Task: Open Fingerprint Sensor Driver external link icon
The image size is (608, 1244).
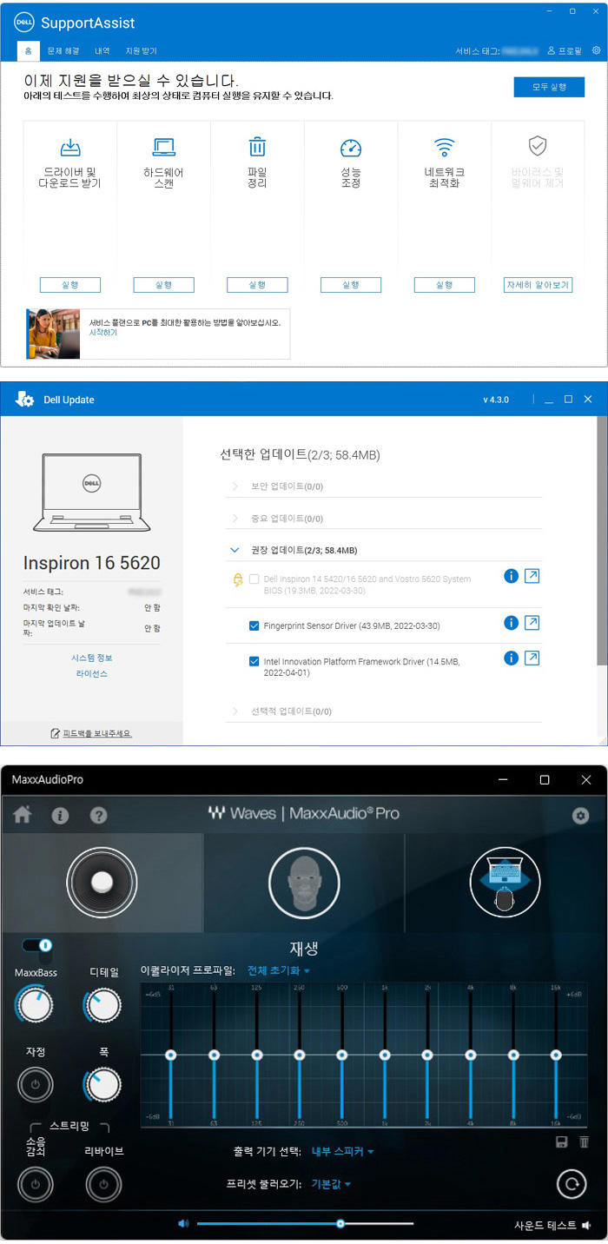Action: (532, 622)
